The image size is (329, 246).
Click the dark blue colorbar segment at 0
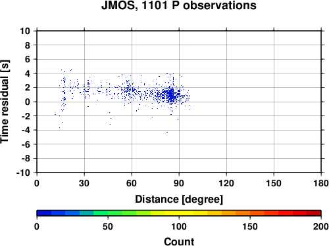tap(44, 213)
